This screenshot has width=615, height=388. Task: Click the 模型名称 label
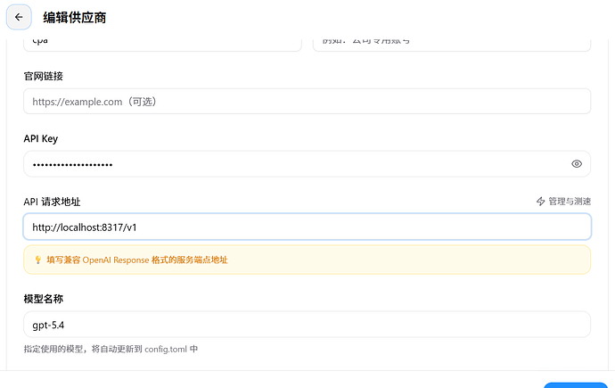pos(43,299)
